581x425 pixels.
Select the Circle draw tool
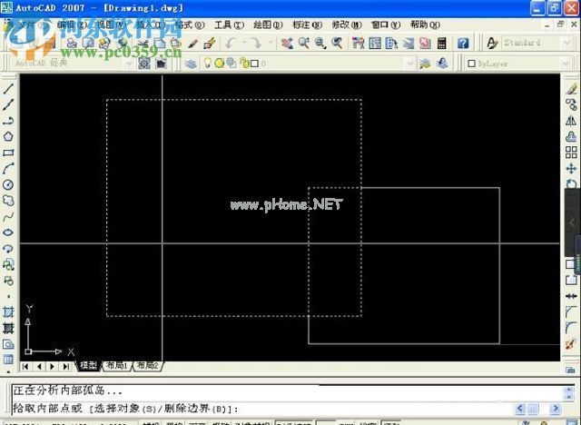coord(8,184)
